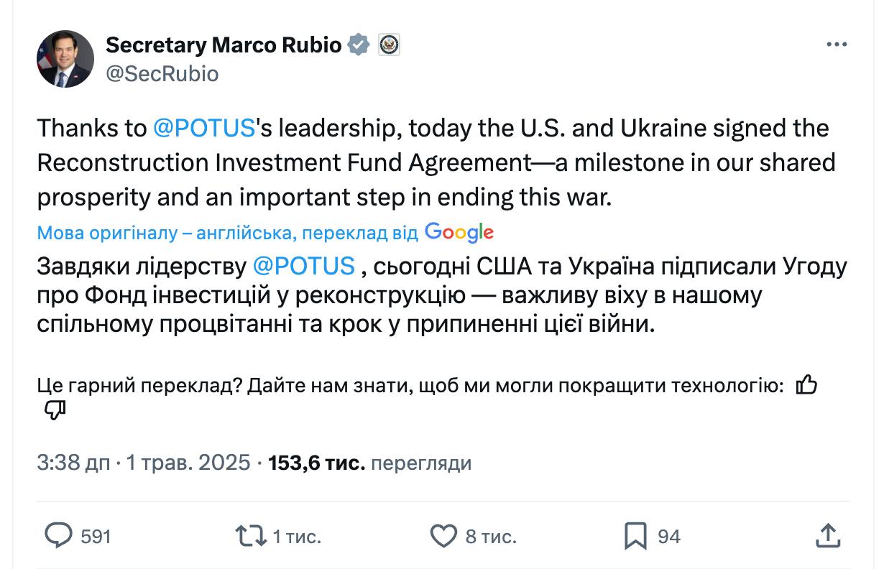The width and height of the screenshot is (884, 569).
Task: Click the government affiliation seal badge
Action: 389,45
